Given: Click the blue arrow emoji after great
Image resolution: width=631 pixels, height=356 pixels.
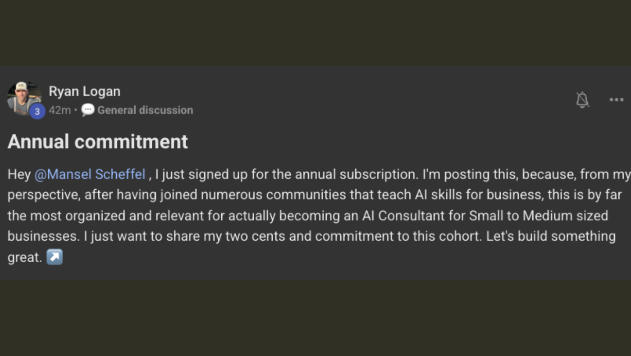Looking at the screenshot, I should (x=55, y=257).
